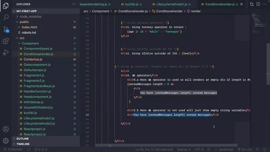Expand the TIMELINE section
The image size is (270, 152).
(46, 144)
